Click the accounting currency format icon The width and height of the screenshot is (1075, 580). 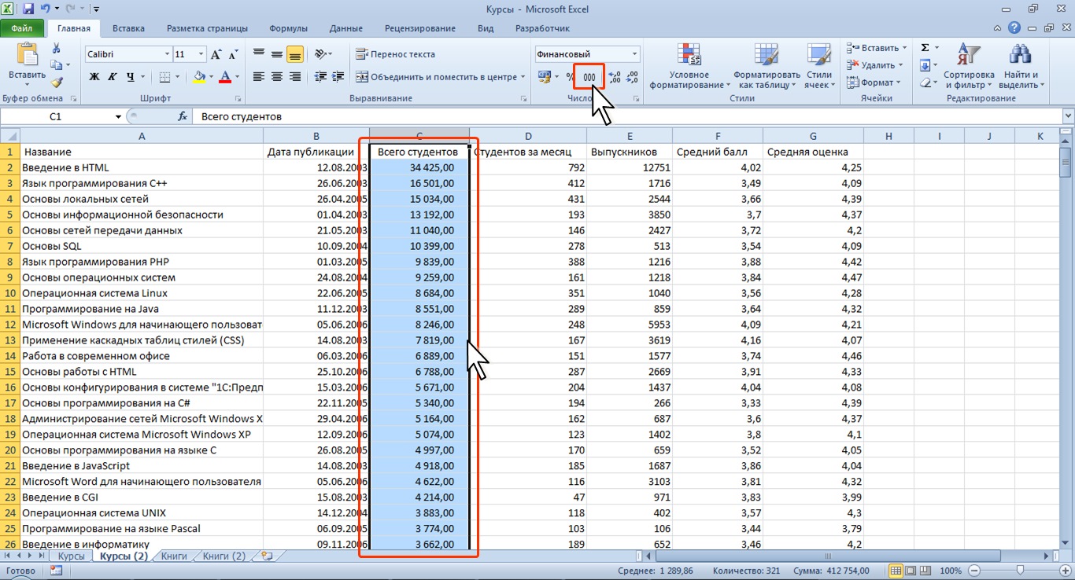[x=545, y=77]
